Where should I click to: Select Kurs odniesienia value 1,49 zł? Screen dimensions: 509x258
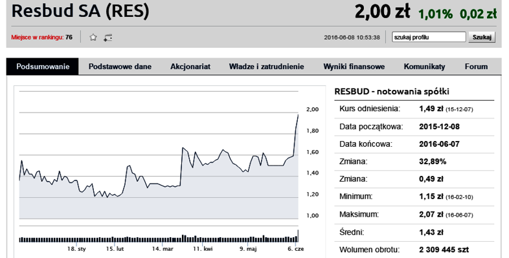[431, 109]
